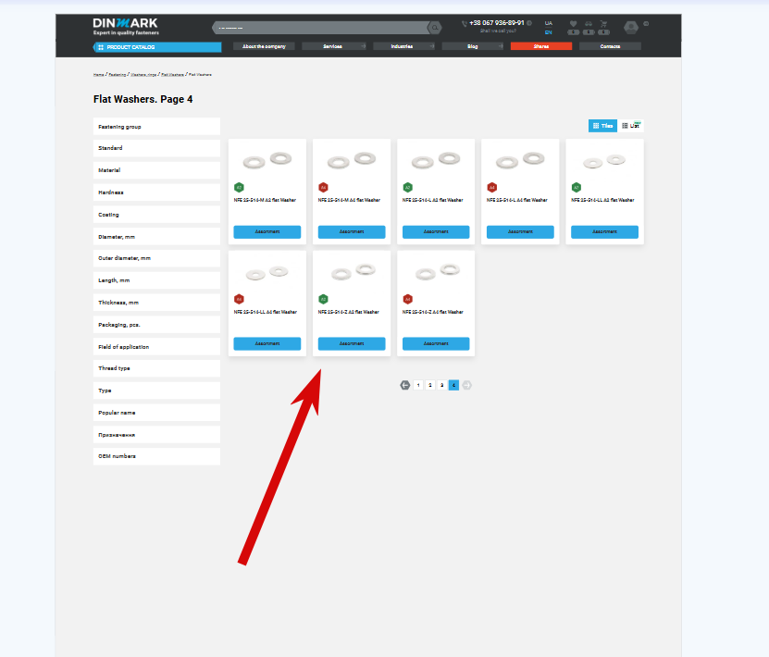
Task: Click the info icon beside phone number
Action: tap(529, 22)
